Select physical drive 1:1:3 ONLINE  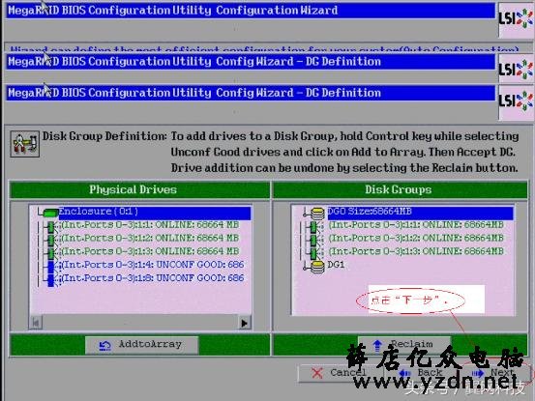click(x=150, y=251)
